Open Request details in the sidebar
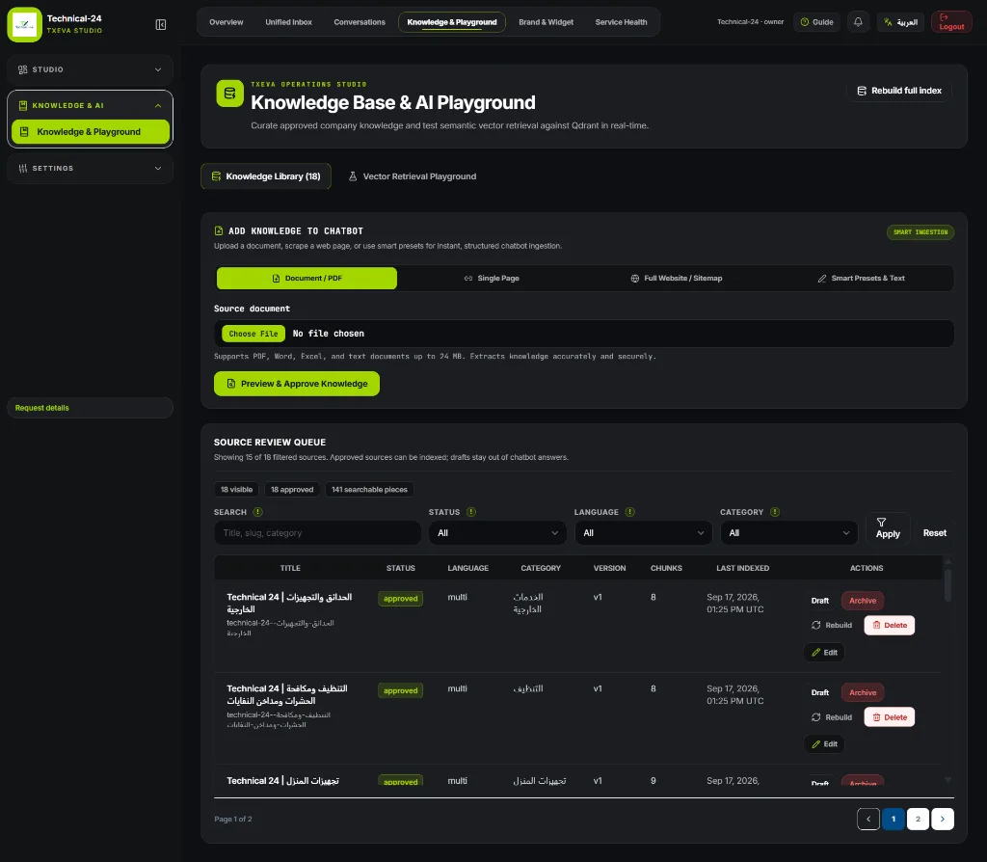This screenshot has height=862, width=987. point(90,408)
